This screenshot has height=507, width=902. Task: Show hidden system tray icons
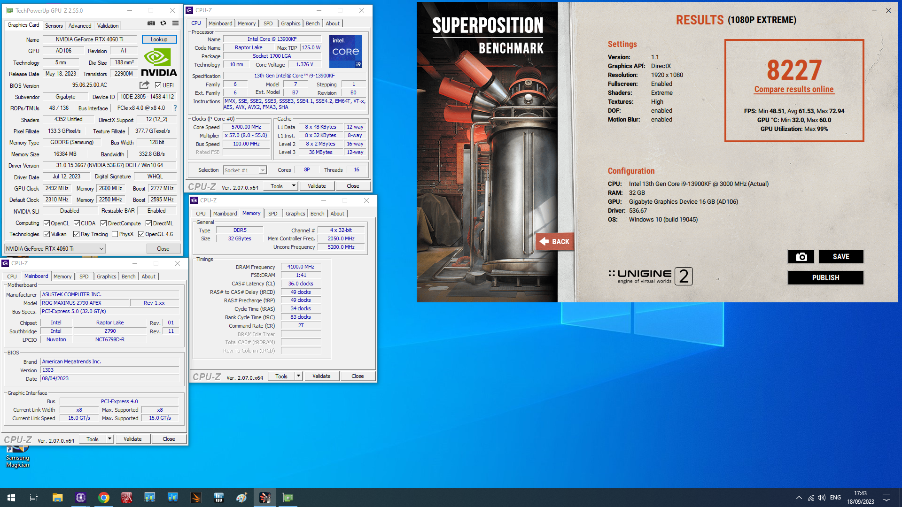[x=799, y=498]
